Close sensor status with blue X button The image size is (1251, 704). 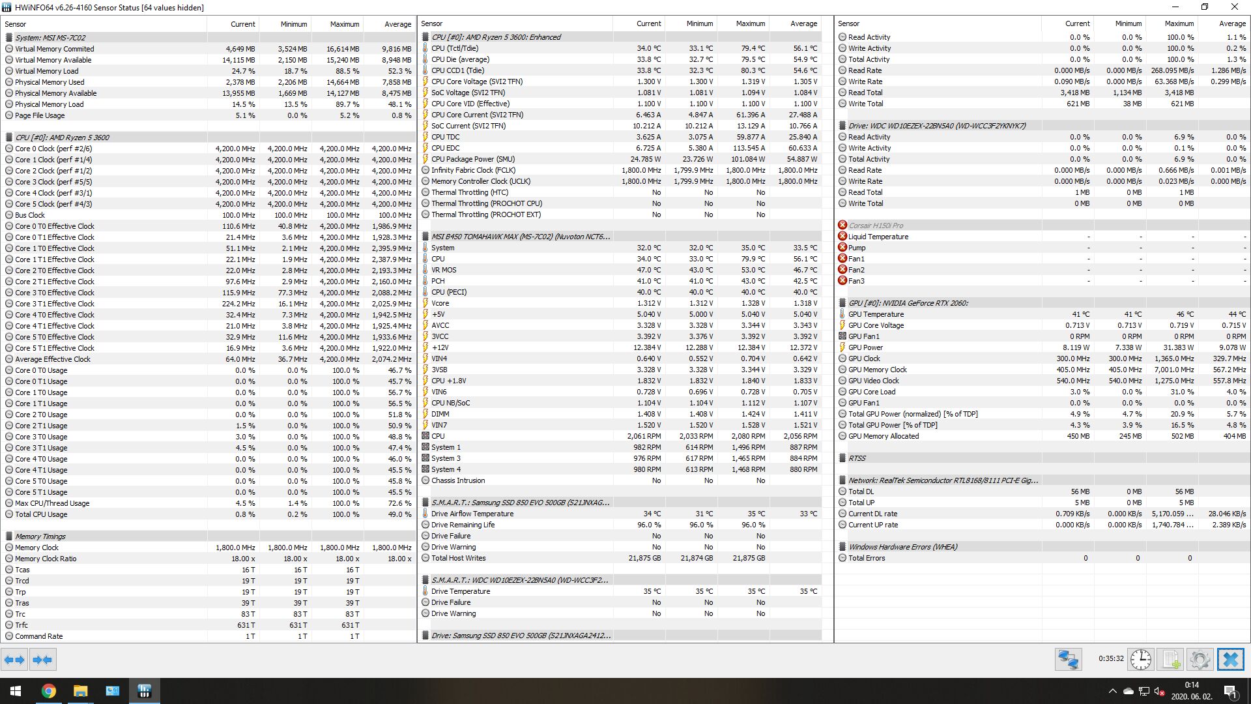tap(1231, 660)
